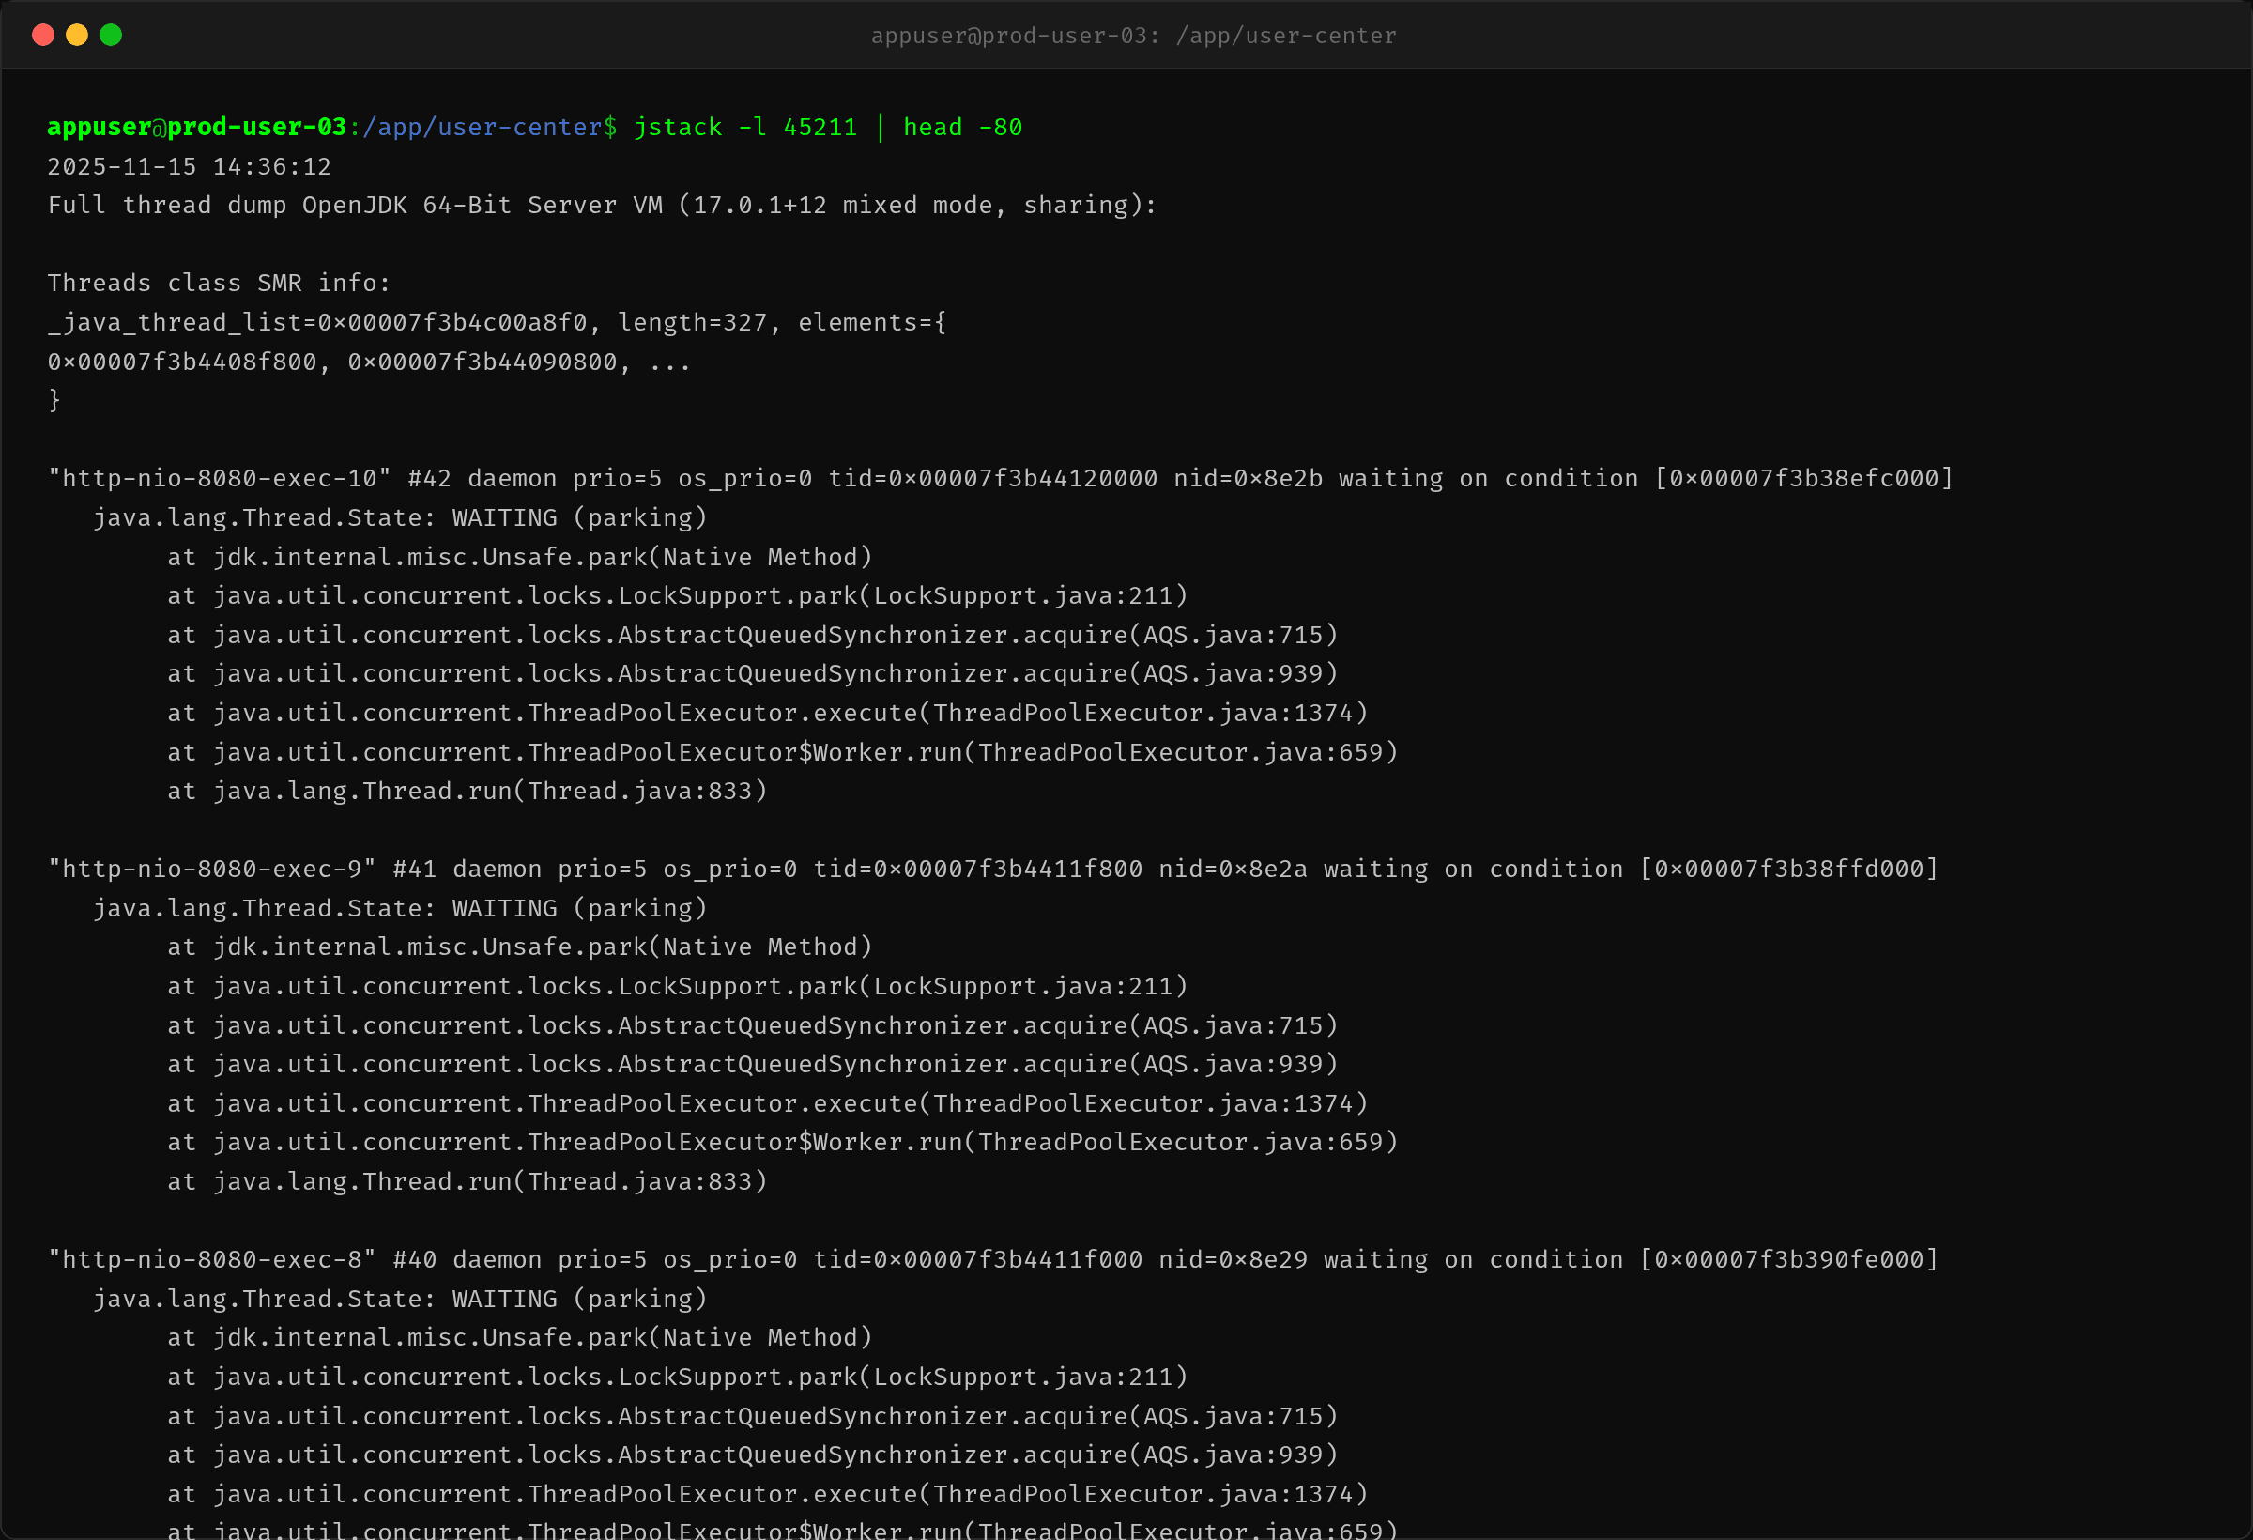
Task: Click the yellow minimize window button
Action: point(77,35)
